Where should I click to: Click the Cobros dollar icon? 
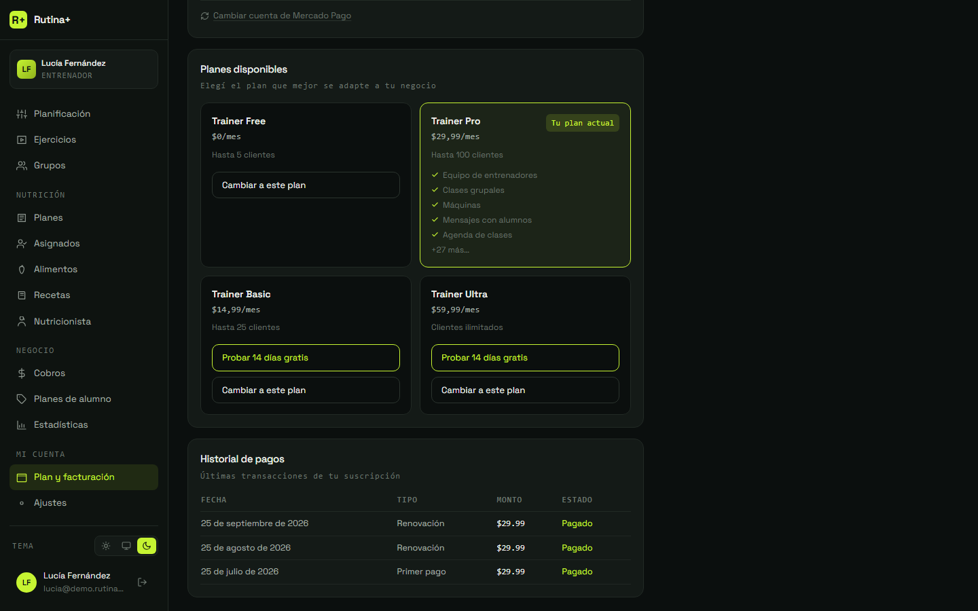click(22, 373)
